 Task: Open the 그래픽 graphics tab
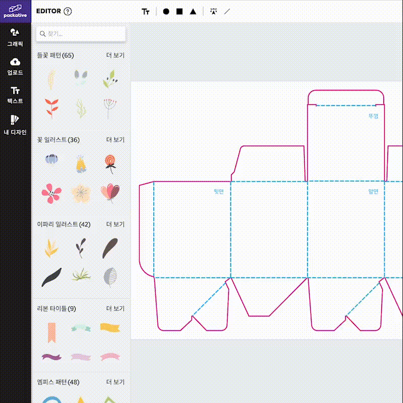(15, 37)
